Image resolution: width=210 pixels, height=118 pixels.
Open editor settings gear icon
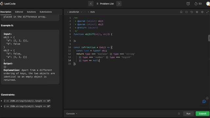click(202, 12)
